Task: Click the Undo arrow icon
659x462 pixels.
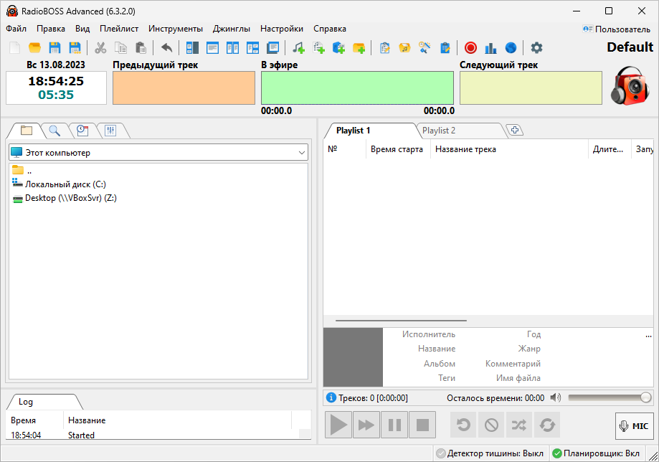Action: (x=165, y=47)
